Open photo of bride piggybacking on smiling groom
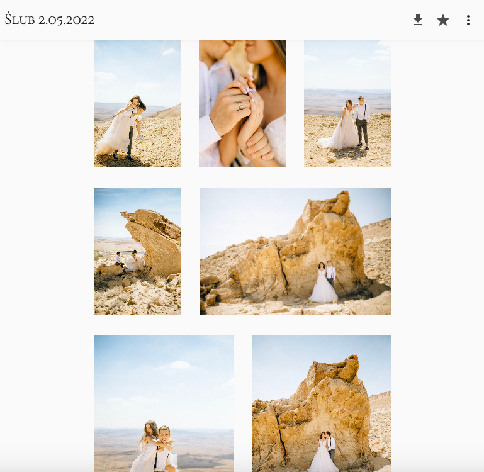Screen dimensions: 484x472 pos(164,403)
